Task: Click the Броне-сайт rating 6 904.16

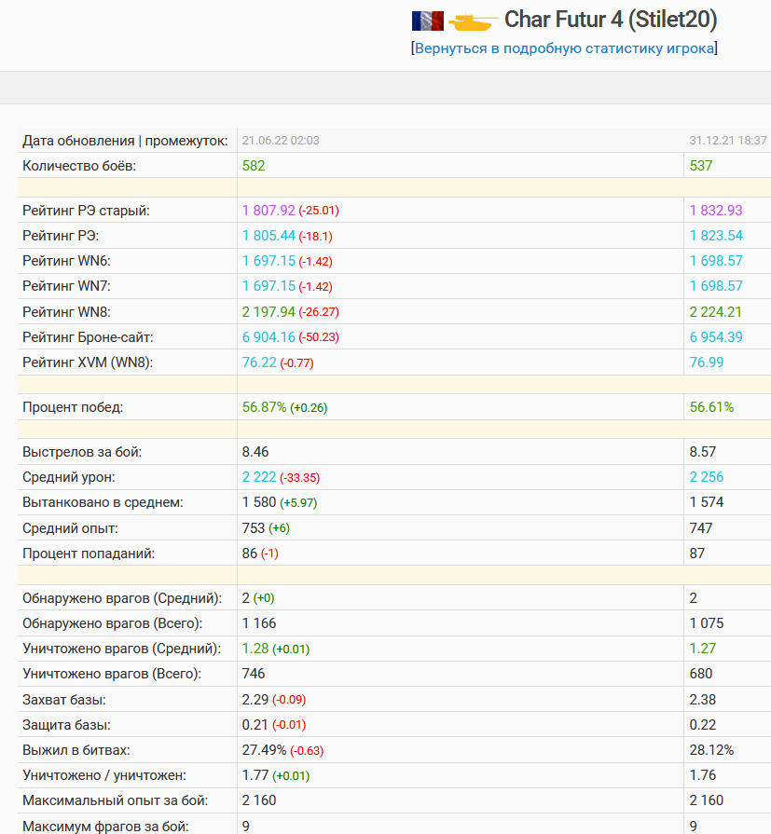Action: click(x=268, y=337)
